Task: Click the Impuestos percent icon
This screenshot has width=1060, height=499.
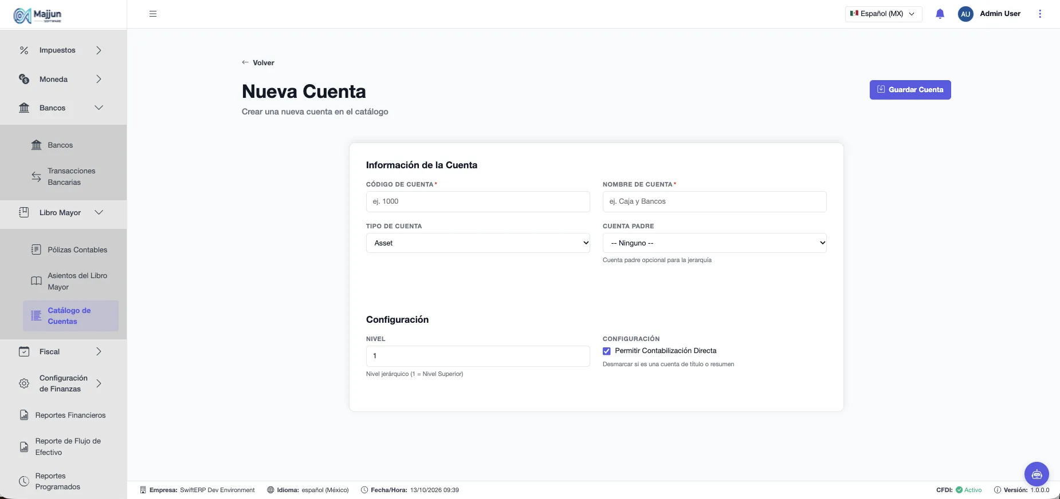Action: coord(24,50)
